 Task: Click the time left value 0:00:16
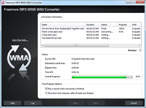coord(75,72)
